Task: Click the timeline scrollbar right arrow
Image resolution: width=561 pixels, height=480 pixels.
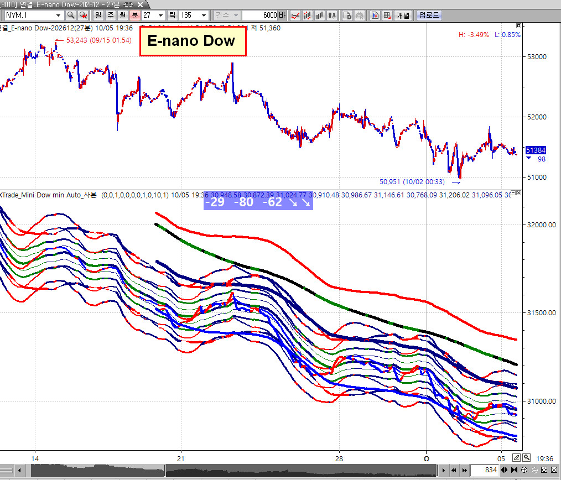Action: (444, 471)
